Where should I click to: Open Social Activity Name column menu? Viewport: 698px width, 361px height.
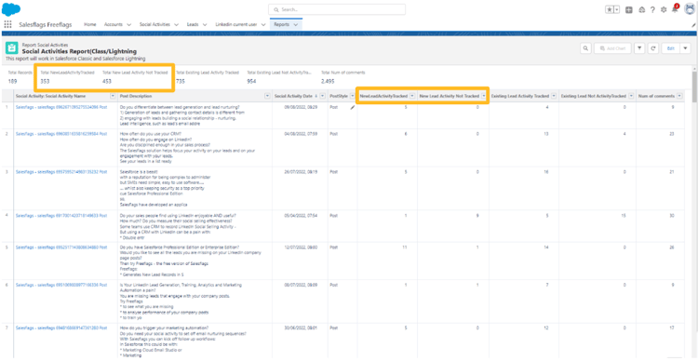(x=113, y=96)
